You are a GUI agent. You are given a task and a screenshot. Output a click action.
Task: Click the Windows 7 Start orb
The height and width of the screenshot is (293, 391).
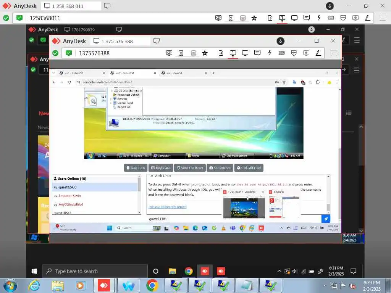[10, 285]
